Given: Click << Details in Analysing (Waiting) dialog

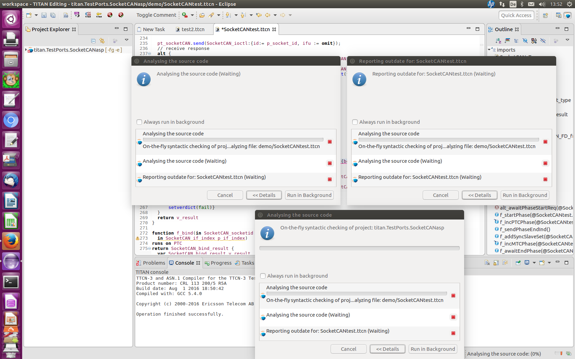Looking at the screenshot, I should tap(264, 195).
